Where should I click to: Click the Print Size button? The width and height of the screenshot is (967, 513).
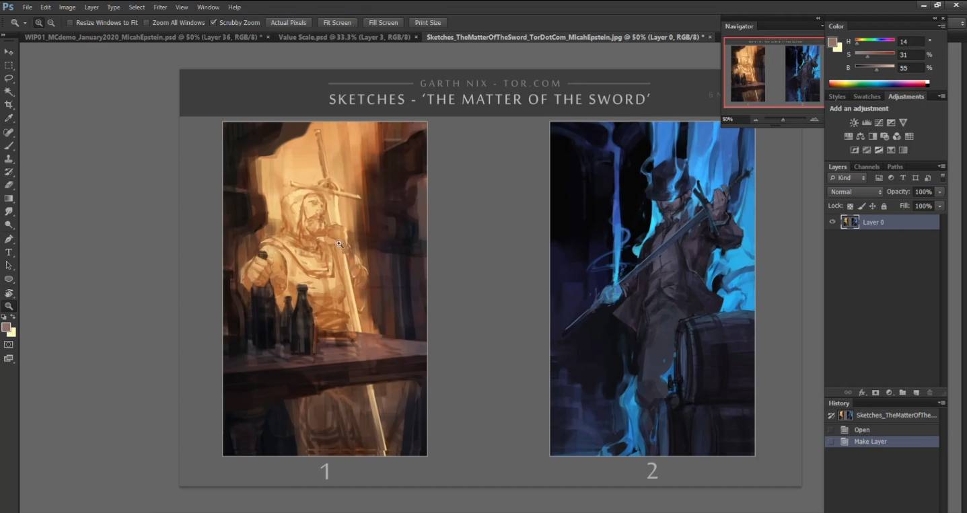(428, 23)
